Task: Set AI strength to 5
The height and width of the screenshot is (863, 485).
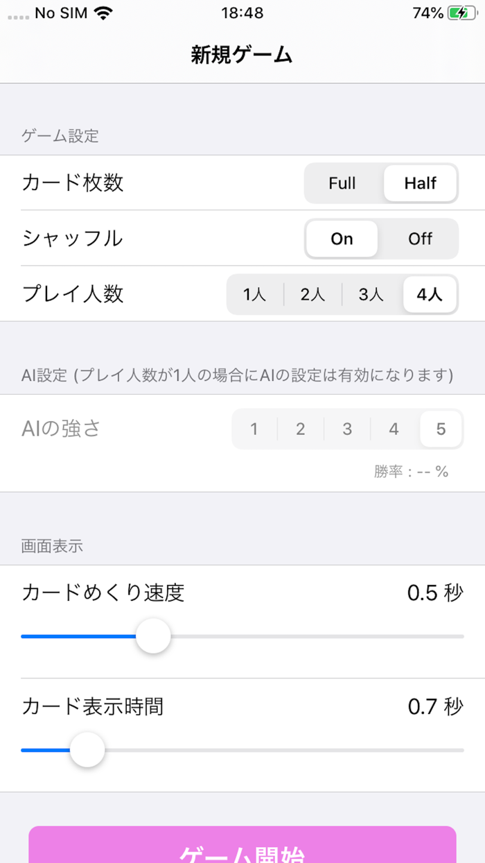Action: point(441,429)
